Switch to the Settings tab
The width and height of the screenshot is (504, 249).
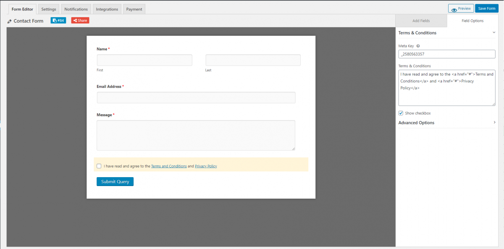tap(49, 9)
